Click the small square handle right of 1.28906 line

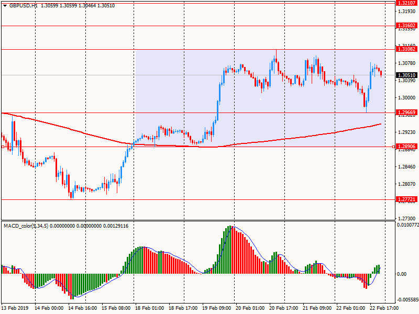pos(394,147)
